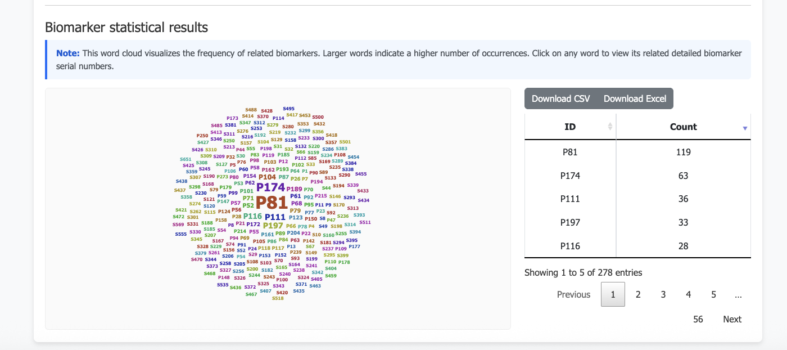Select the P189 word in cloud
This screenshot has height=350, width=787.
click(x=295, y=189)
